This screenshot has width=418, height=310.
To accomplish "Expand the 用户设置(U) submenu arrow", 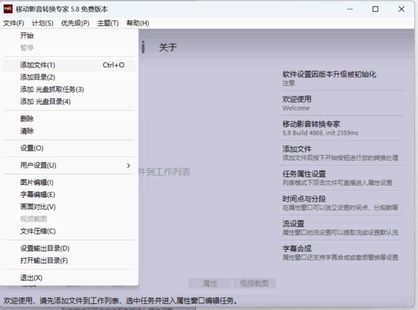I will (129, 166).
